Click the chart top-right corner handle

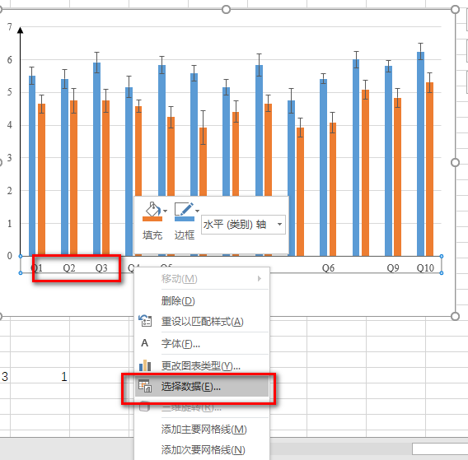[455, 10]
